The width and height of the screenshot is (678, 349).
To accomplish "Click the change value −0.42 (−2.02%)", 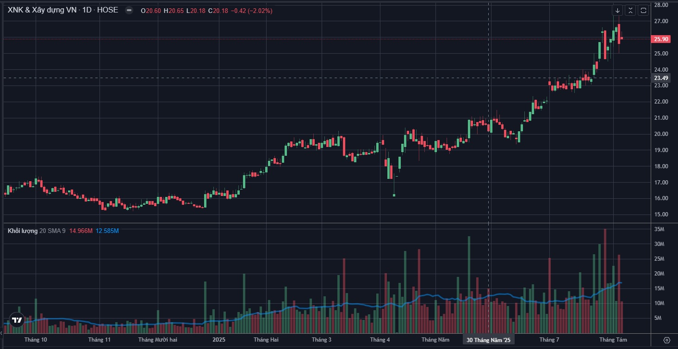I will tap(252, 10).
